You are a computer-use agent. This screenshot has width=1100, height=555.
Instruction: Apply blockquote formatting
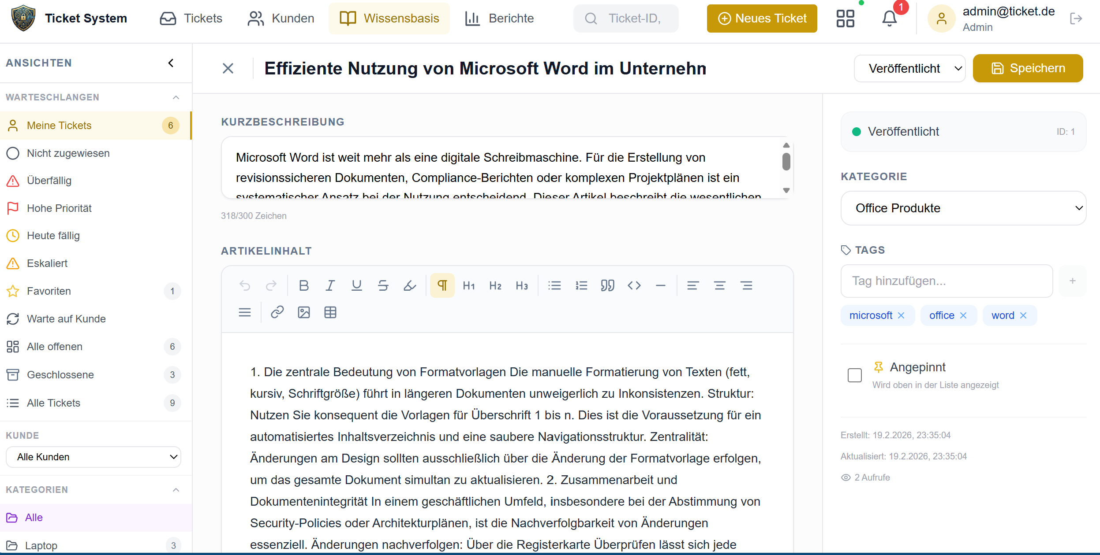(x=608, y=285)
